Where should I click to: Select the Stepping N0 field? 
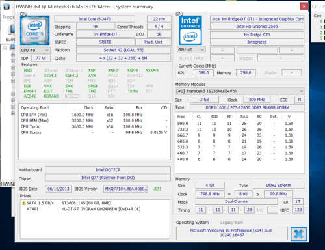96,27
